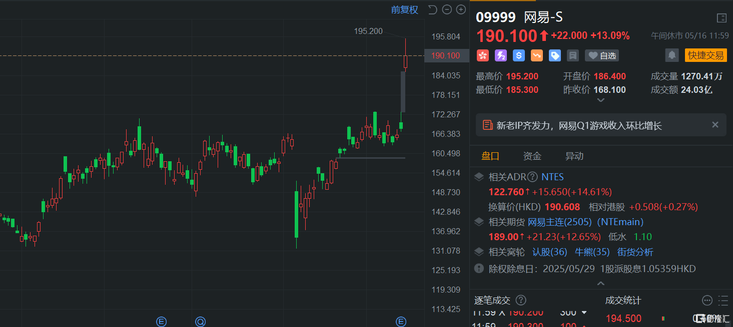The height and width of the screenshot is (327, 733).
Task: Click the 昨收价 value 168.100
Action: click(x=609, y=90)
